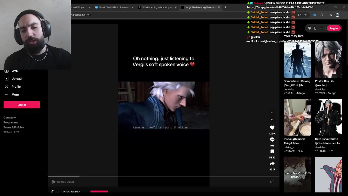Screen dimensions: 348x196
Task: Open the Company footer link
Action: click(x=10, y=118)
